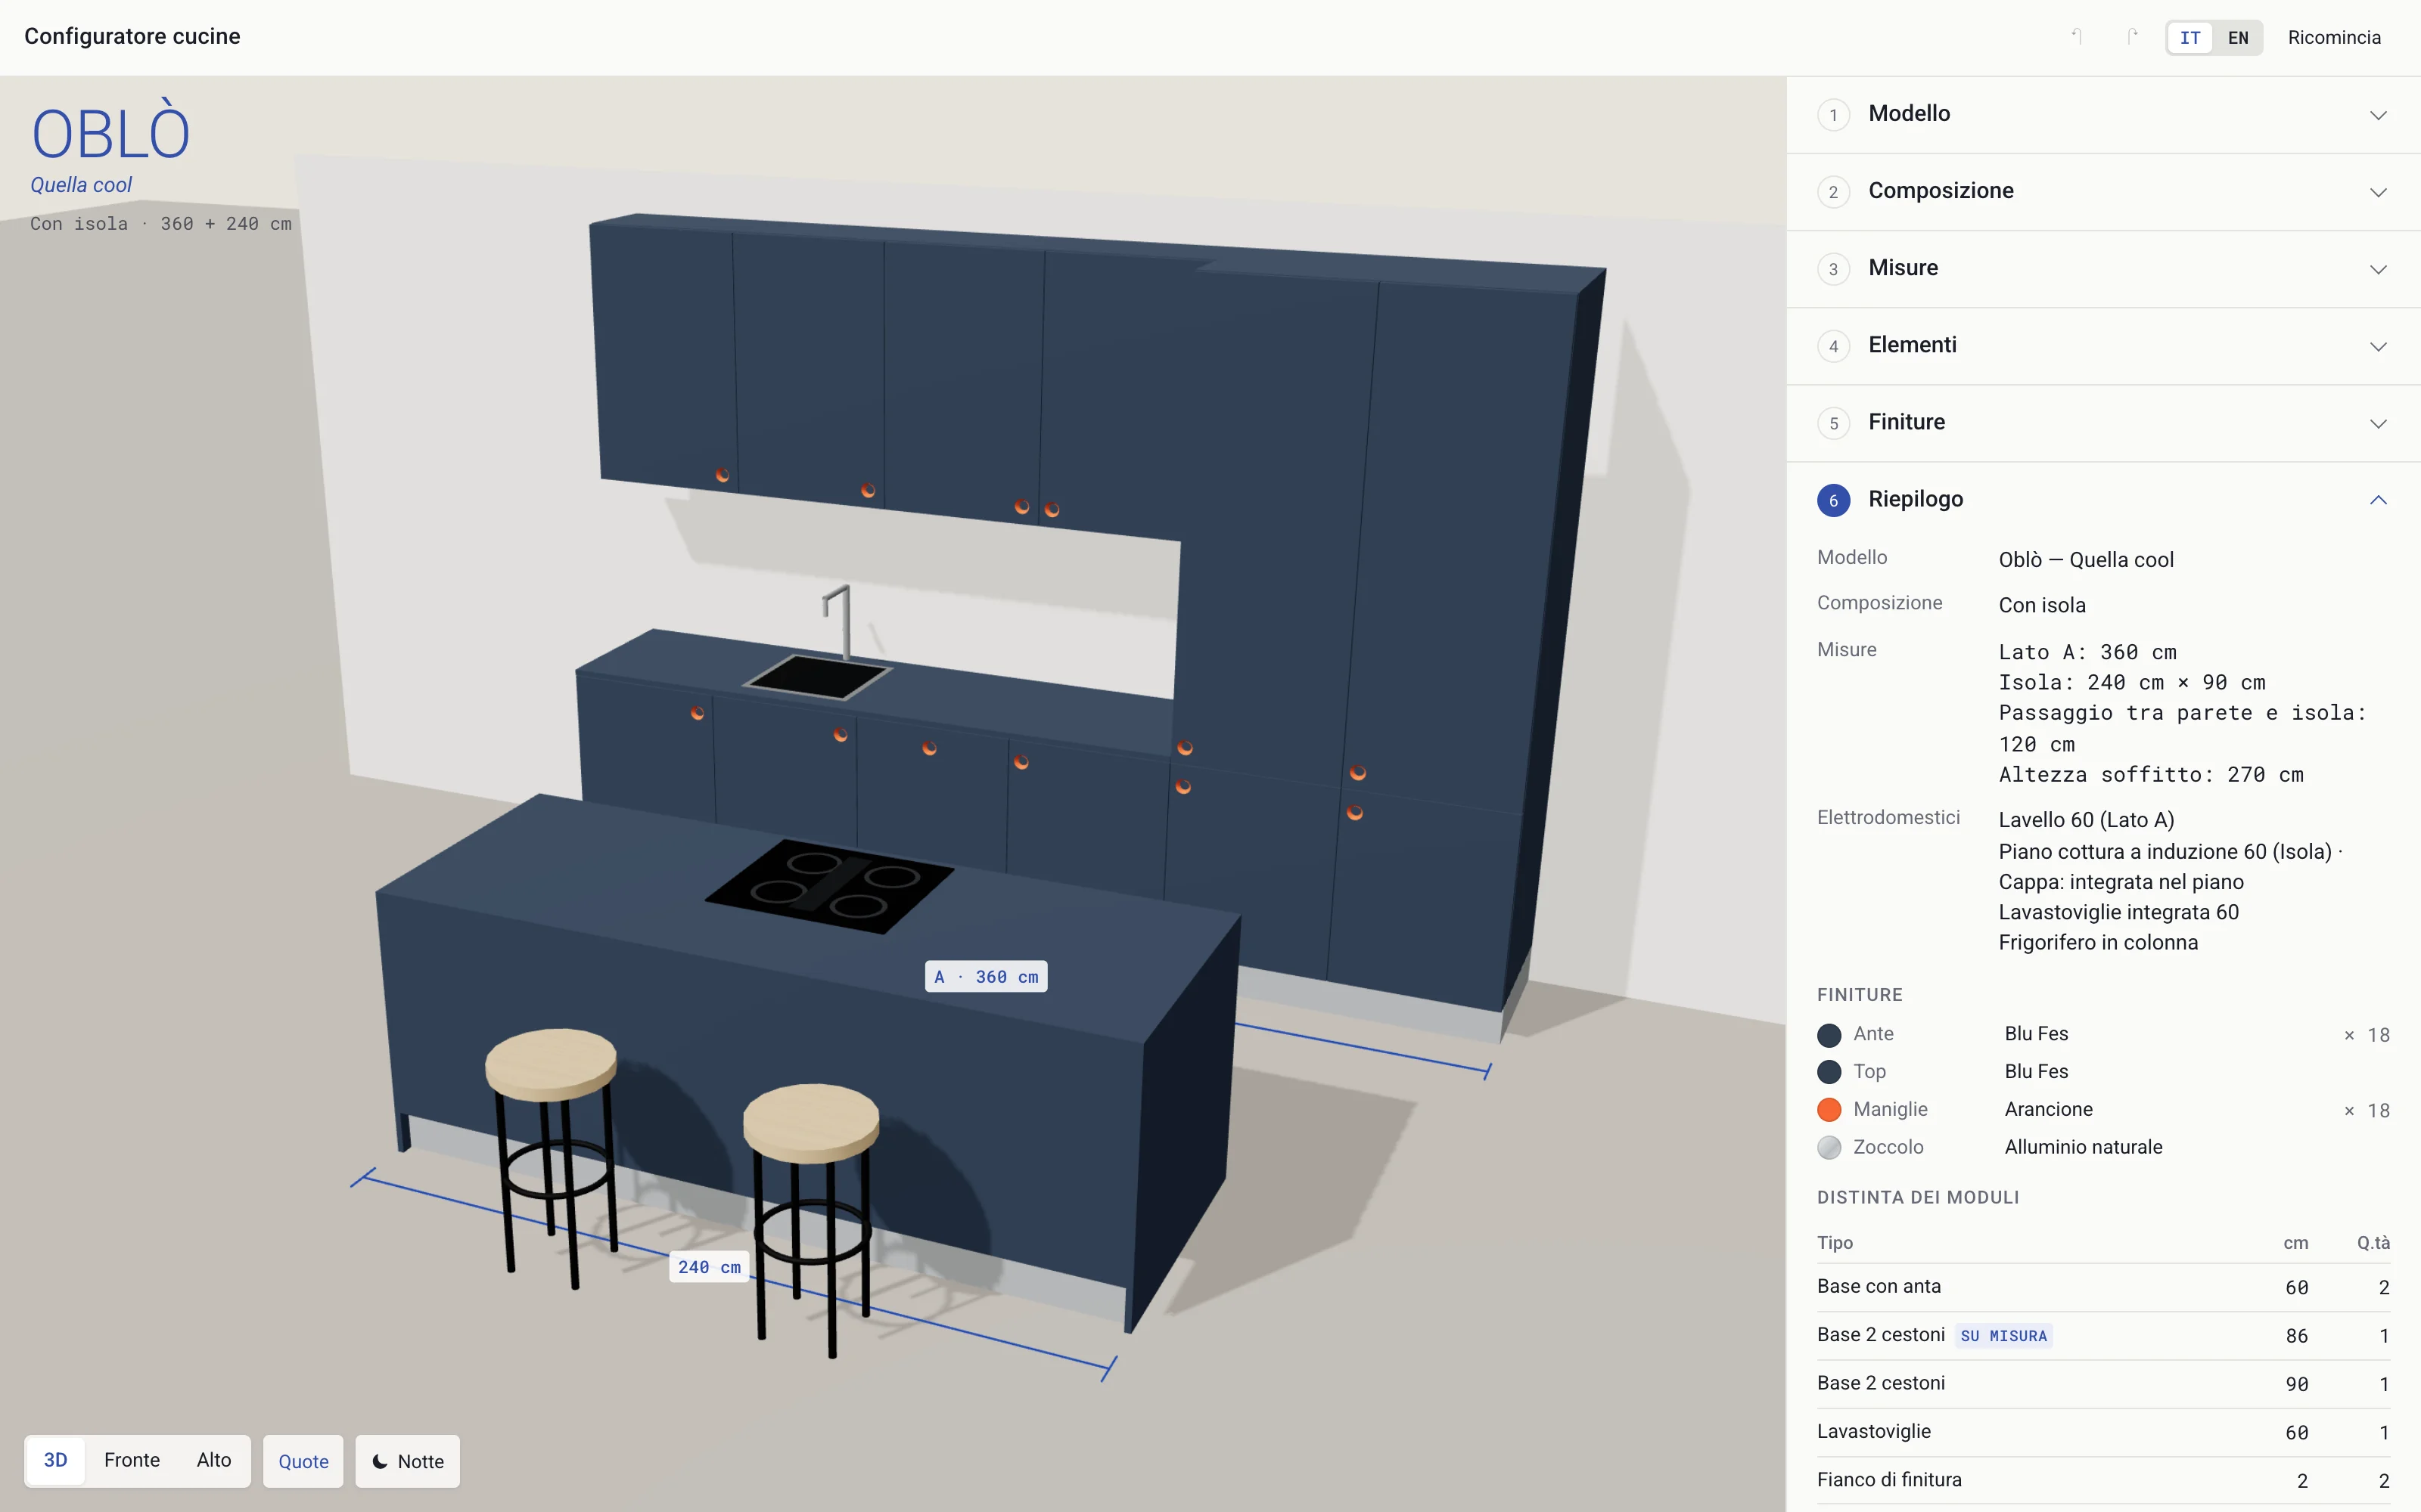Switch to the Fronte view tab
Image resolution: width=2421 pixels, height=1512 pixels.
pyautogui.click(x=132, y=1460)
